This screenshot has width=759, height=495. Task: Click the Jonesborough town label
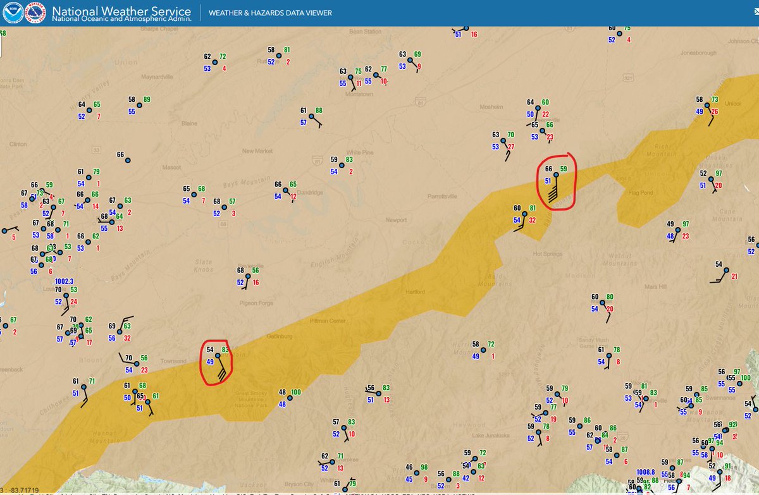(698, 53)
